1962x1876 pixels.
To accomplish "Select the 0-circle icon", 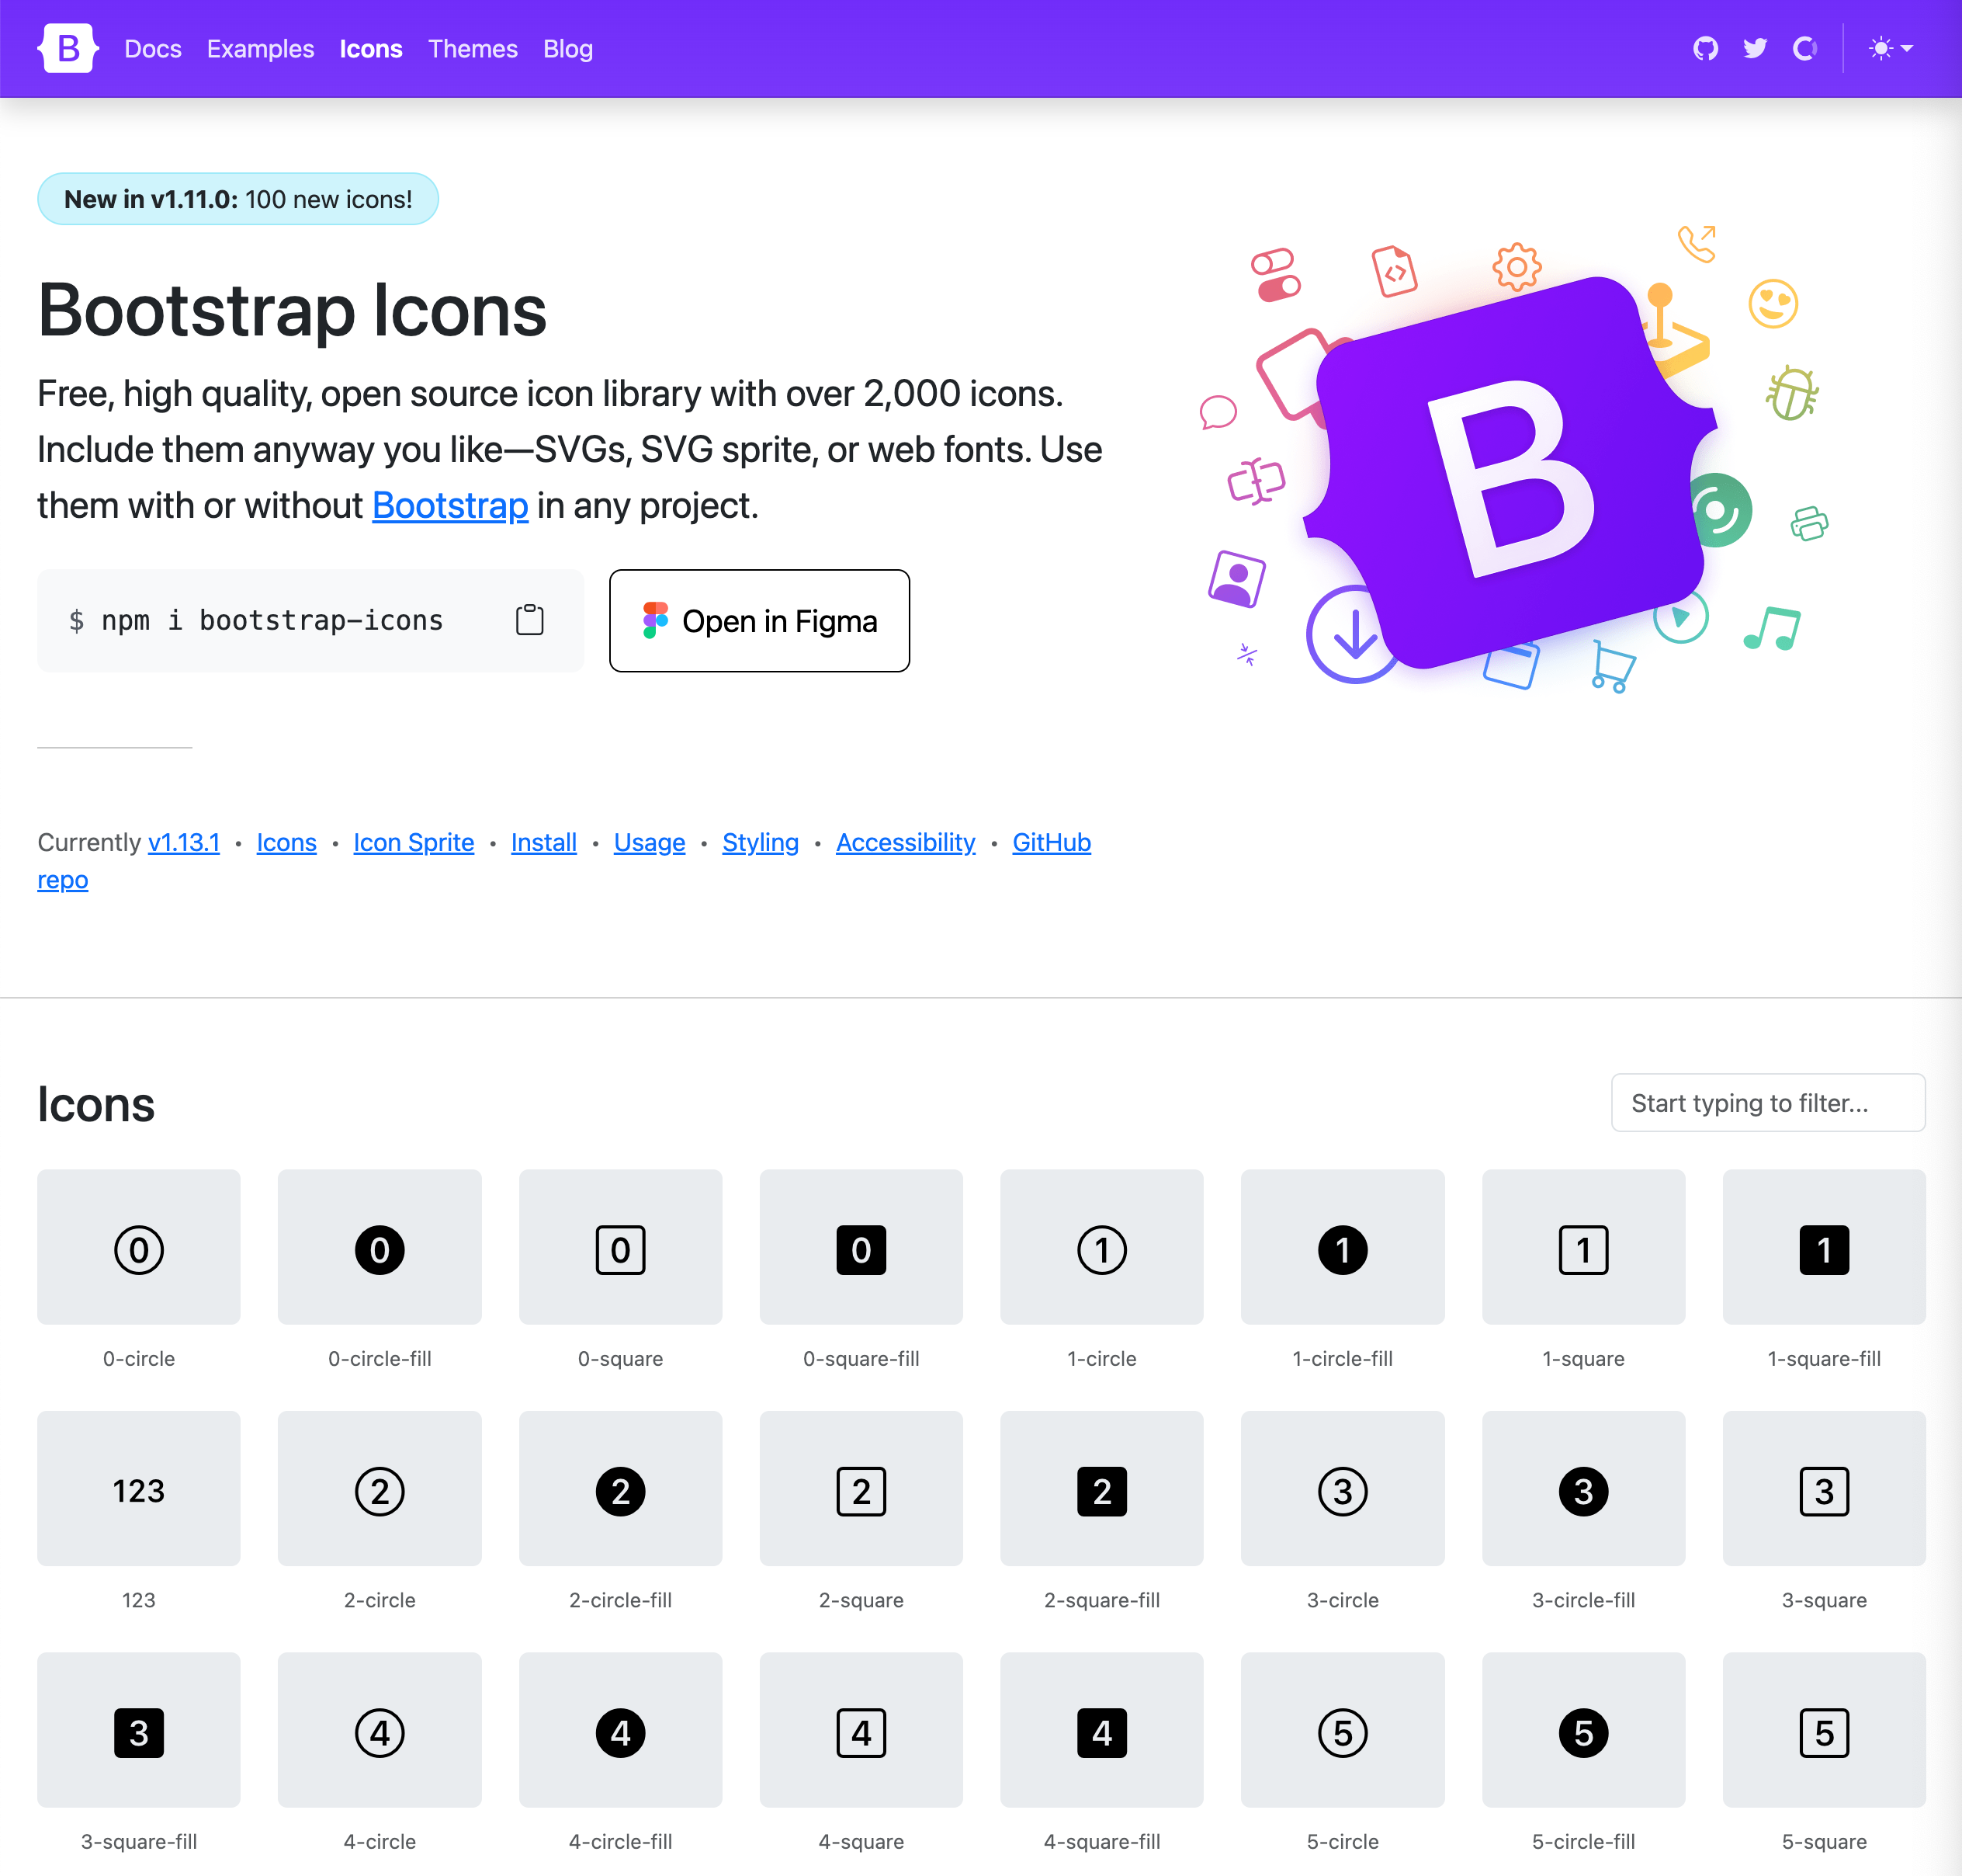I will (x=138, y=1247).
